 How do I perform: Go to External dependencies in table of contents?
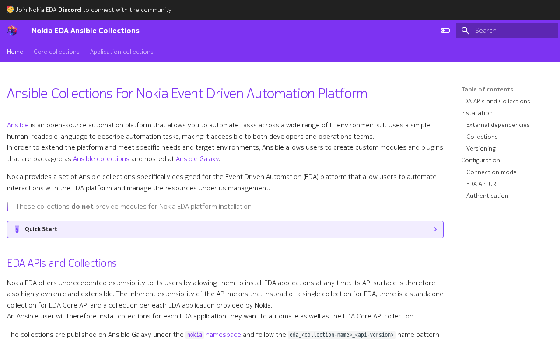point(498,125)
